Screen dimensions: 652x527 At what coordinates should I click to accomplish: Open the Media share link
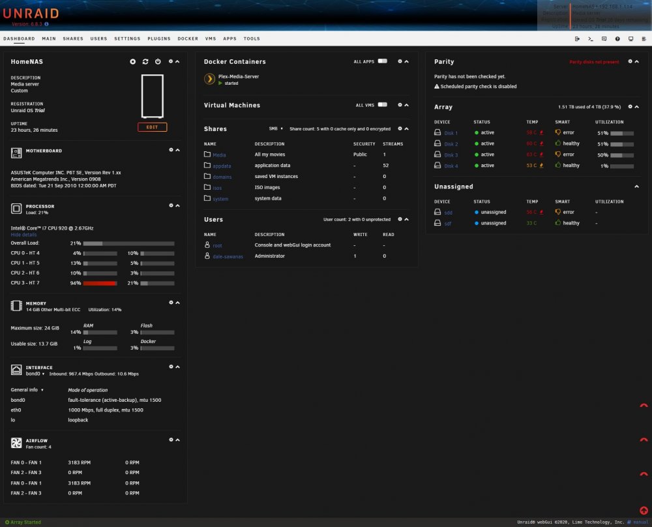(x=220, y=155)
